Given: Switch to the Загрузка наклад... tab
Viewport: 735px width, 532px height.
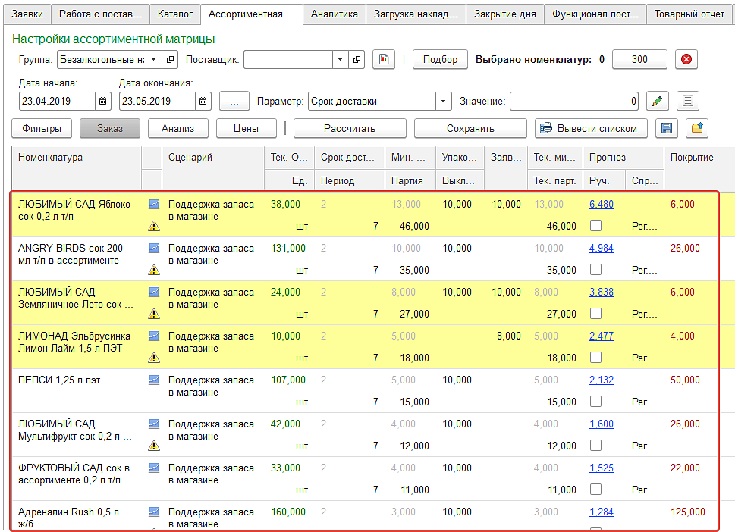Looking at the screenshot, I should click(416, 14).
